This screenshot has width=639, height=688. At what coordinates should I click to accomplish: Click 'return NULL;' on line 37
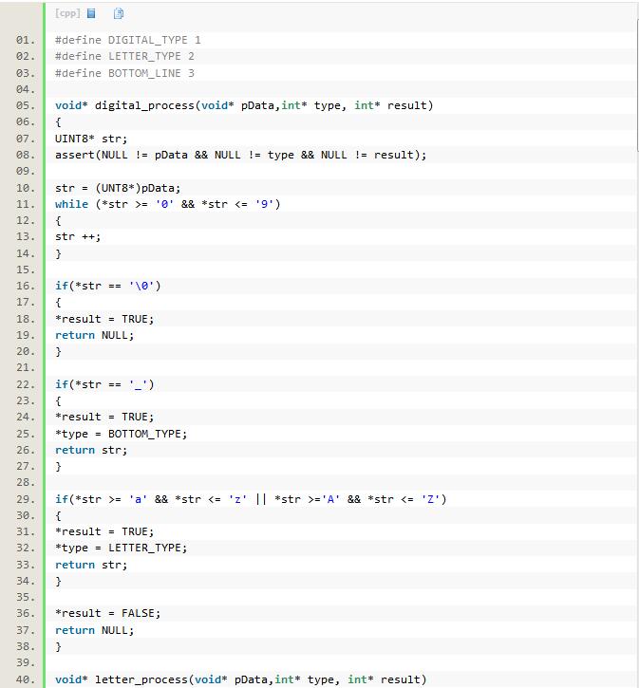94,630
